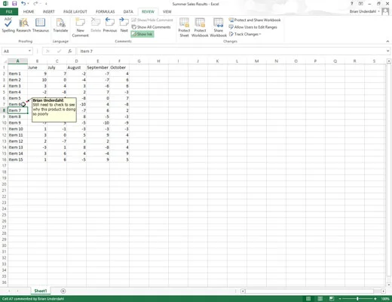
Task: Open the Page Layout ribbon tab
Action: click(x=75, y=11)
